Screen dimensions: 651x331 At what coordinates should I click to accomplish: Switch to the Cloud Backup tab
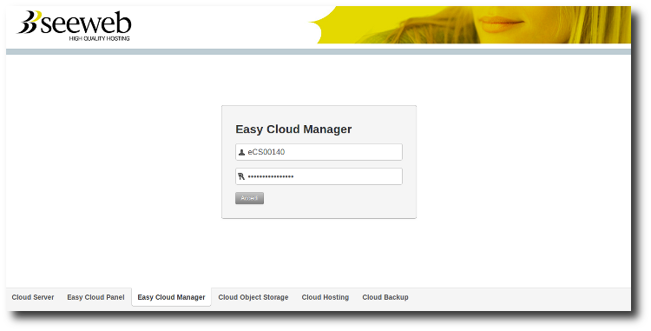[385, 297]
